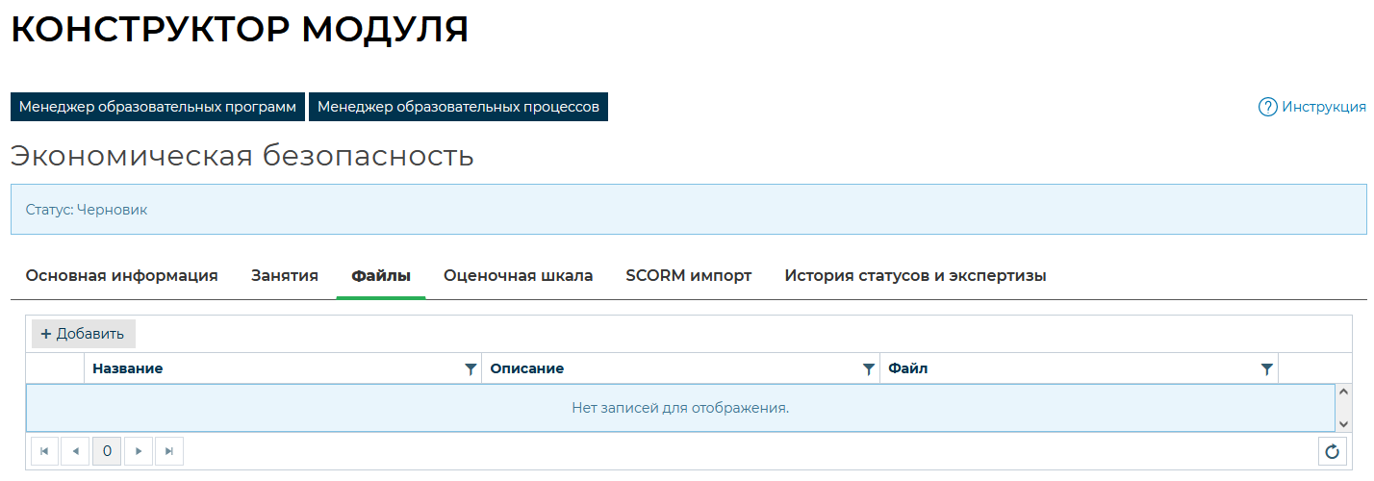Viewport: 1374px width, 481px height.
Task: Click the filter icon in Файл column
Action: click(x=1267, y=368)
